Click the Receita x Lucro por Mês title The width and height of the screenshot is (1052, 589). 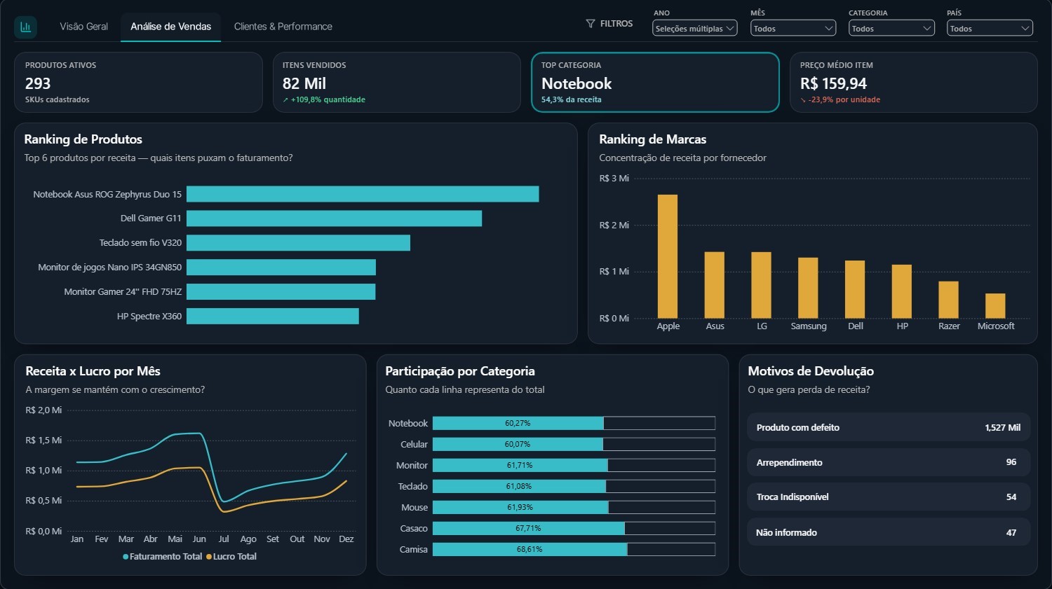click(x=93, y=371)
